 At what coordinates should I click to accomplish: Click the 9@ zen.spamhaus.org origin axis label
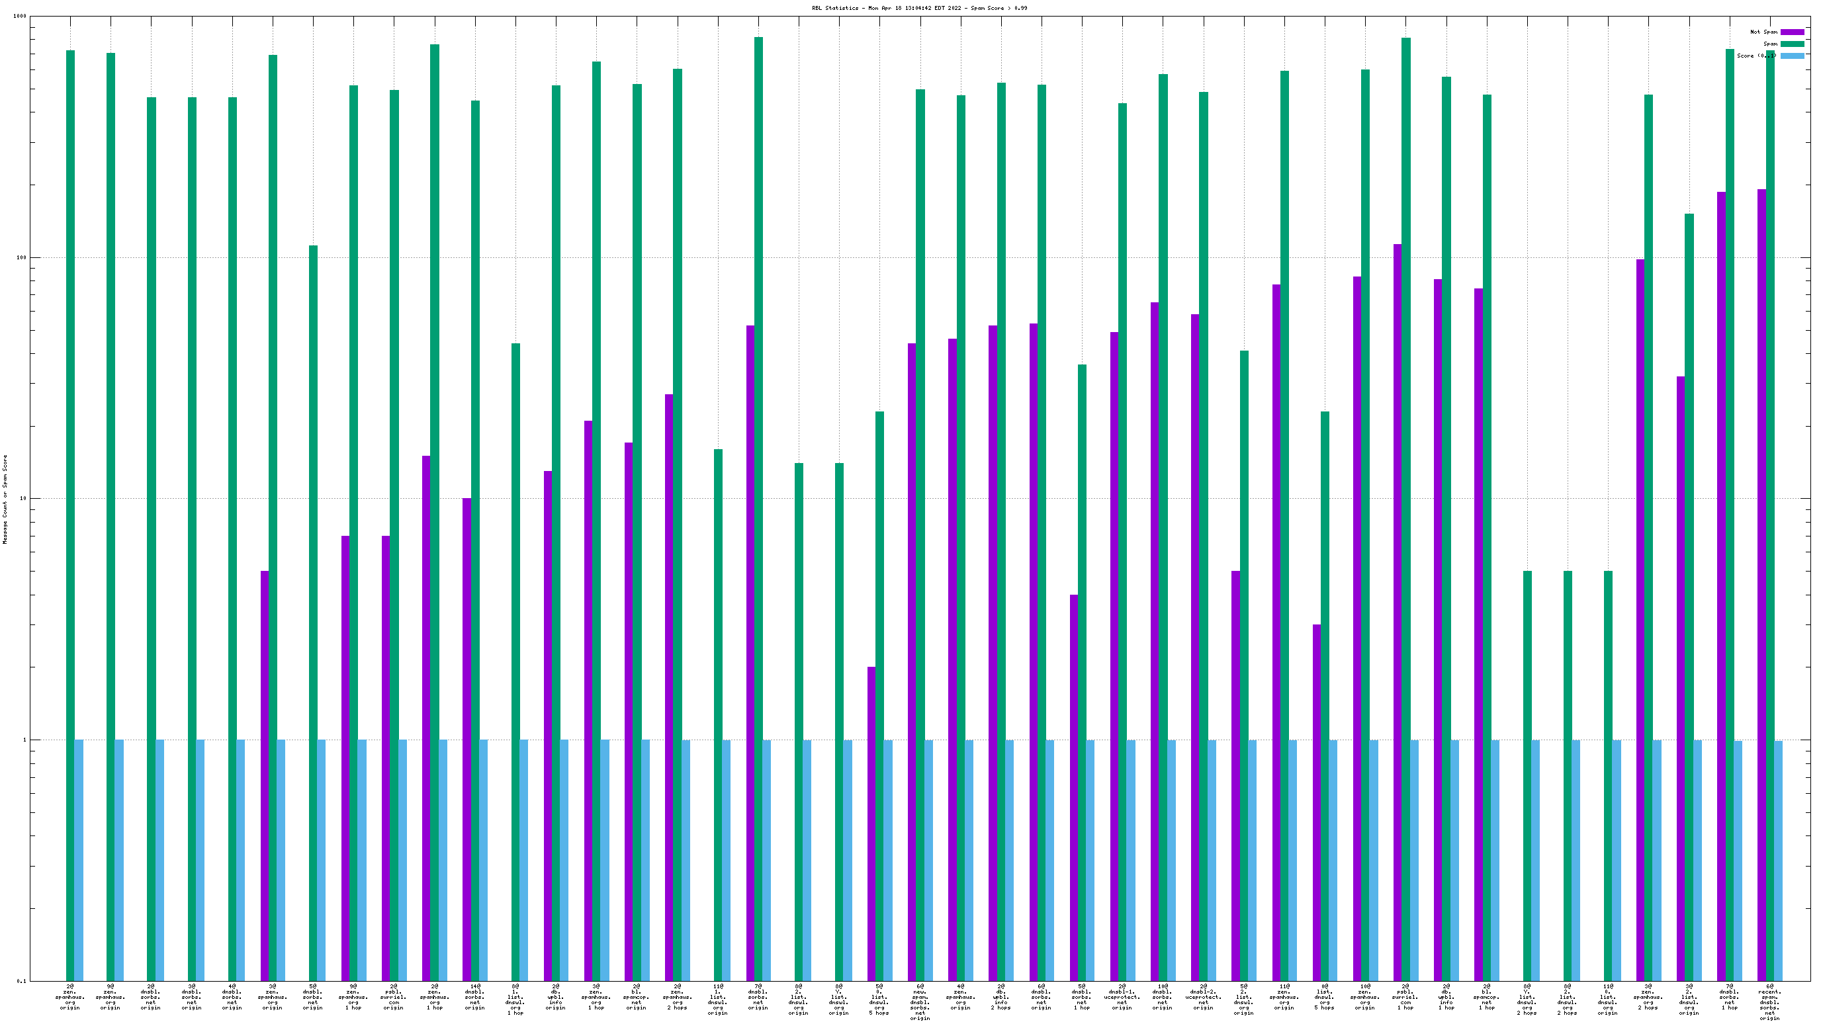click(x=111, y=996)
